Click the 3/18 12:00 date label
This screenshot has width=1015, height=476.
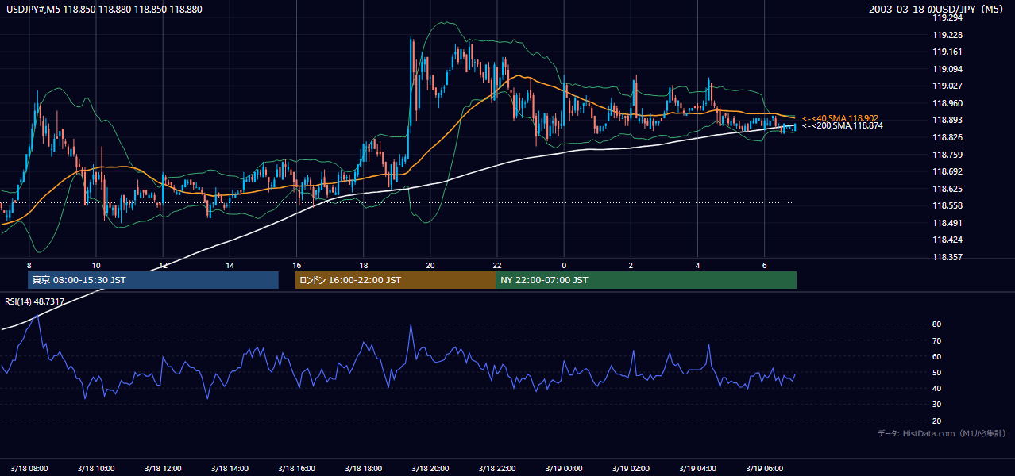point(163,468)
